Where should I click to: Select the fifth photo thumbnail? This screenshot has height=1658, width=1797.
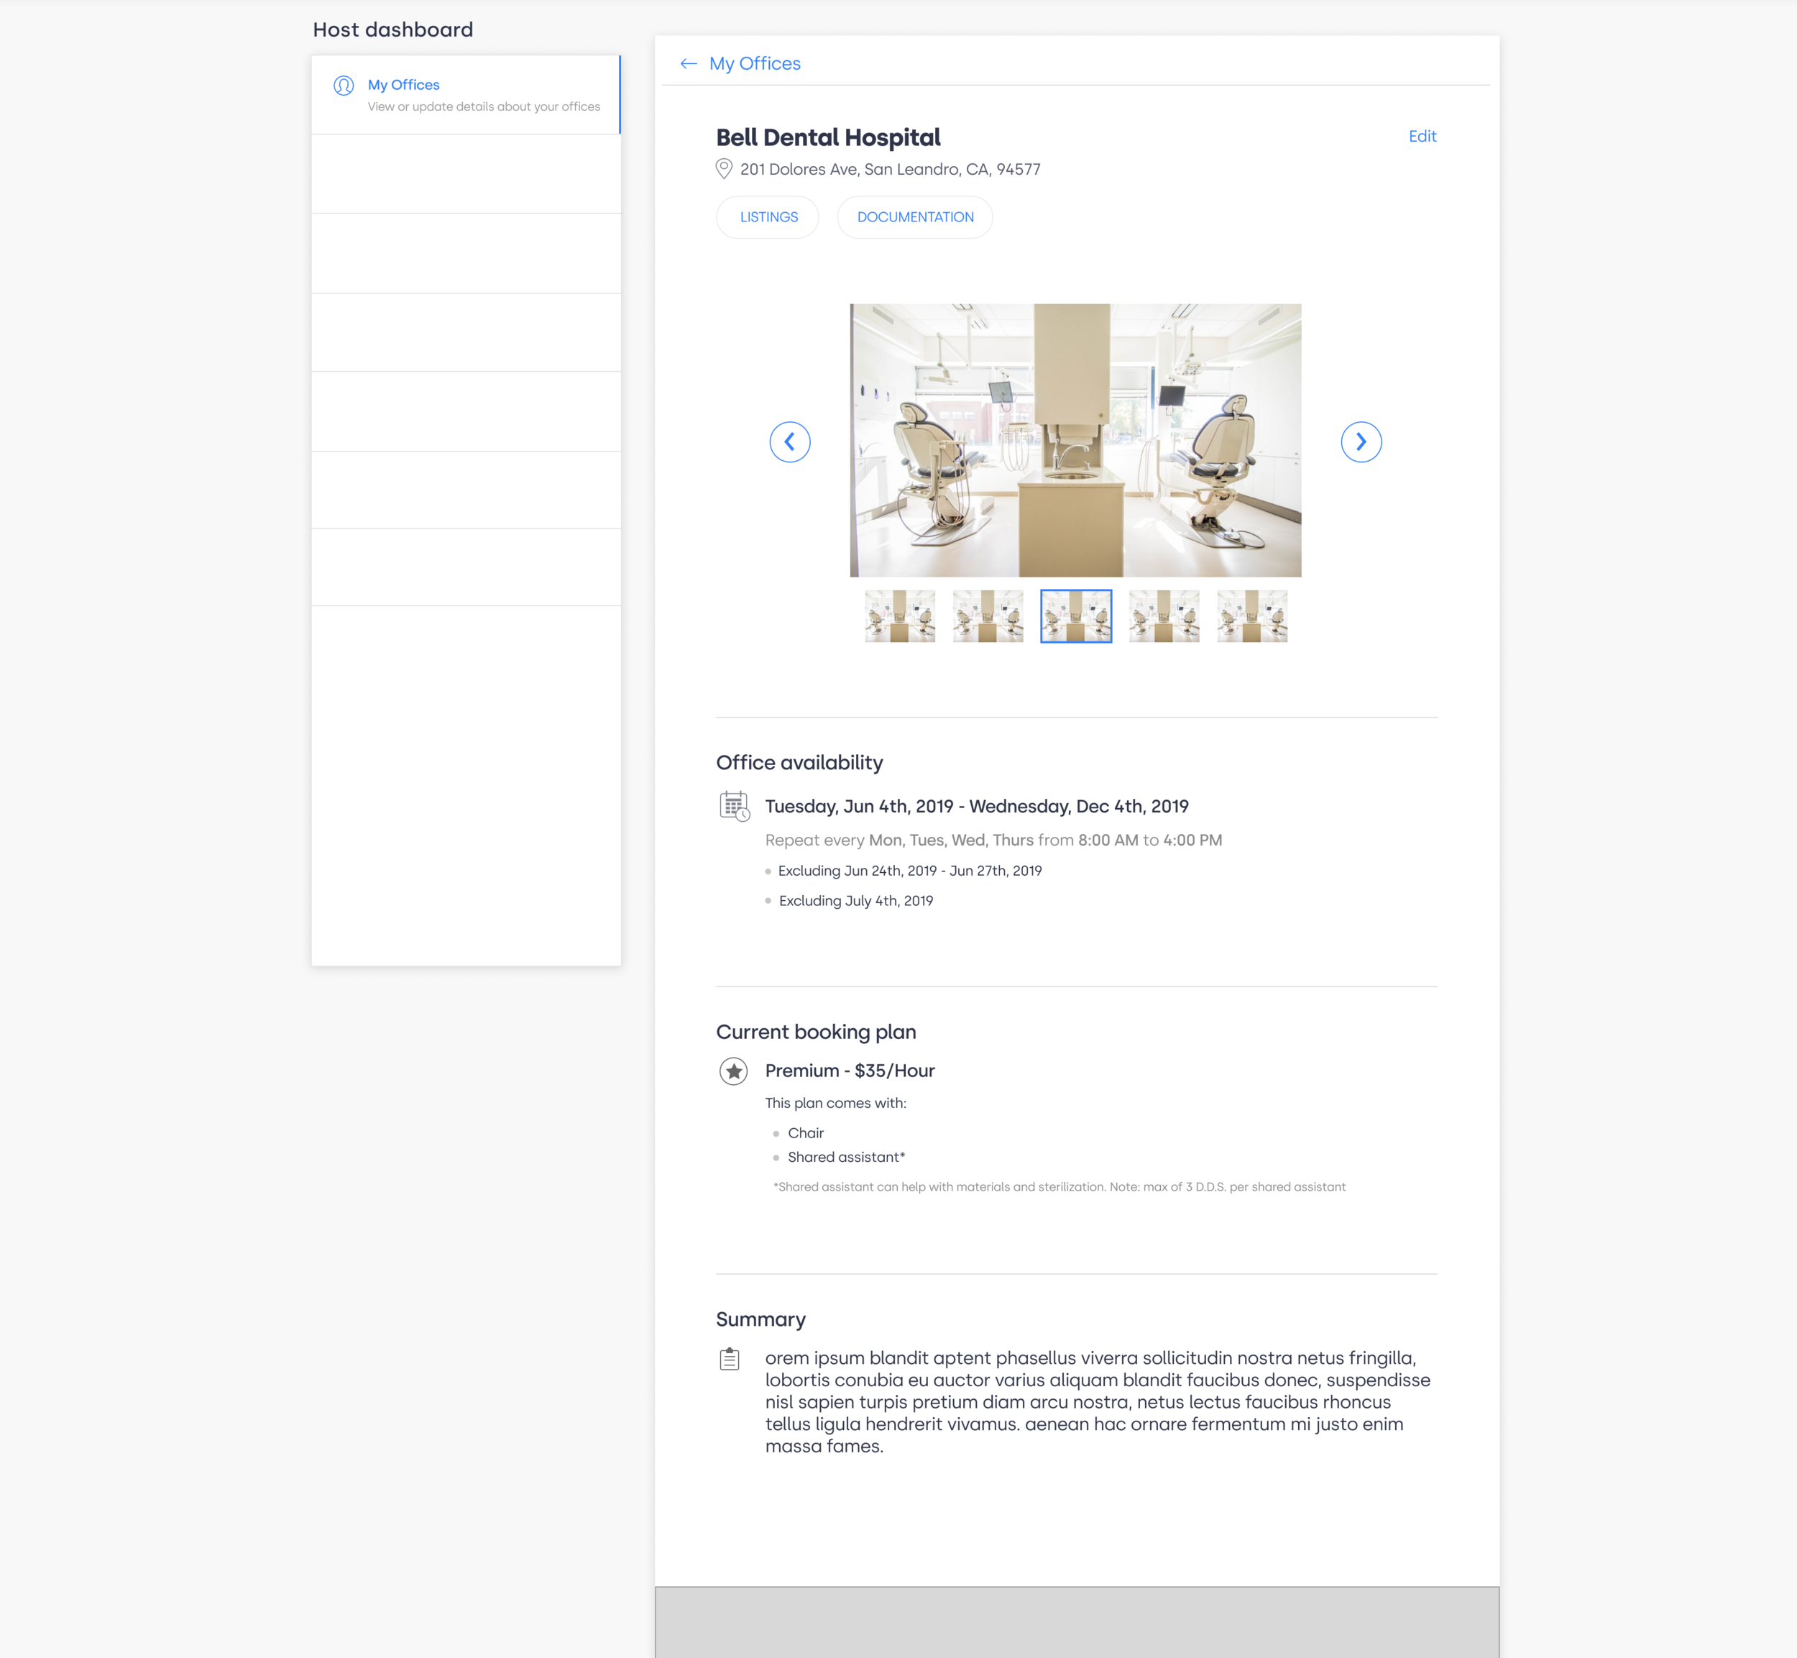[x=1252, y=616]
